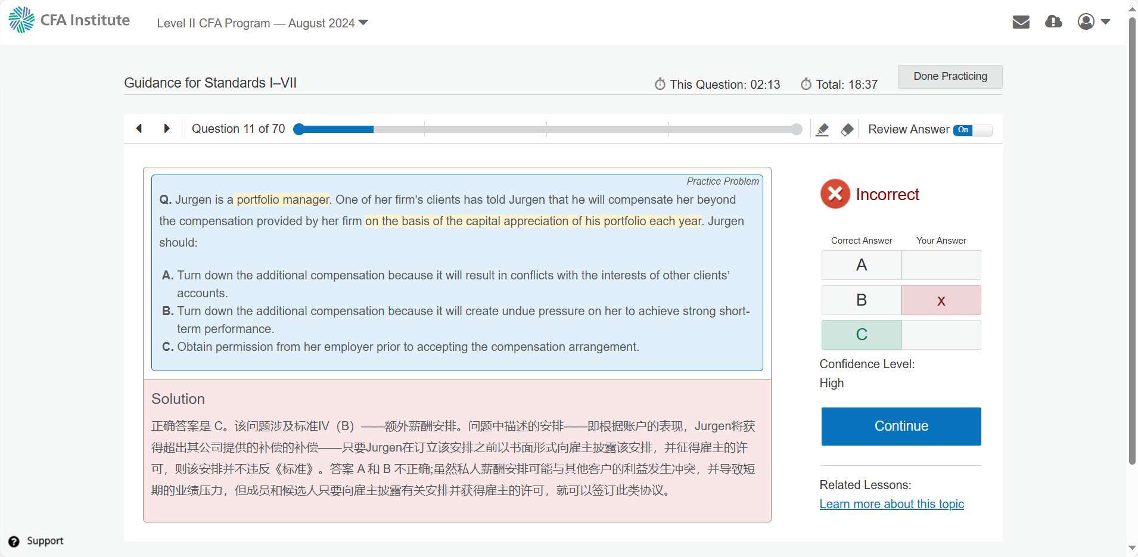Toggle the Review Answer switch off
The image size is (1138, 557).
click(972, 130)
